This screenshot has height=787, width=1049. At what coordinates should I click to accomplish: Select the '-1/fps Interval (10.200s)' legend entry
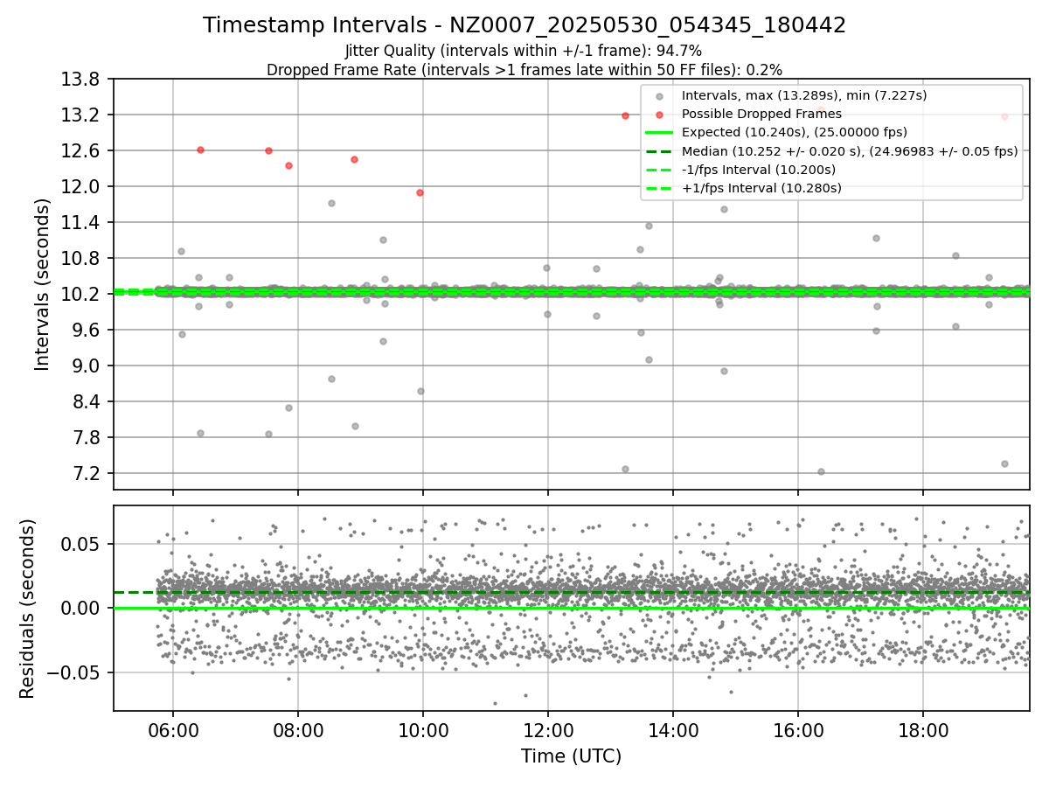[759, 169]
